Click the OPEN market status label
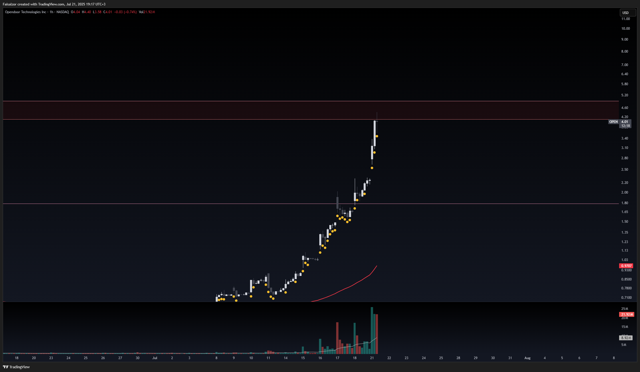Viewport: 640px width, 372px height. [613, 122]
